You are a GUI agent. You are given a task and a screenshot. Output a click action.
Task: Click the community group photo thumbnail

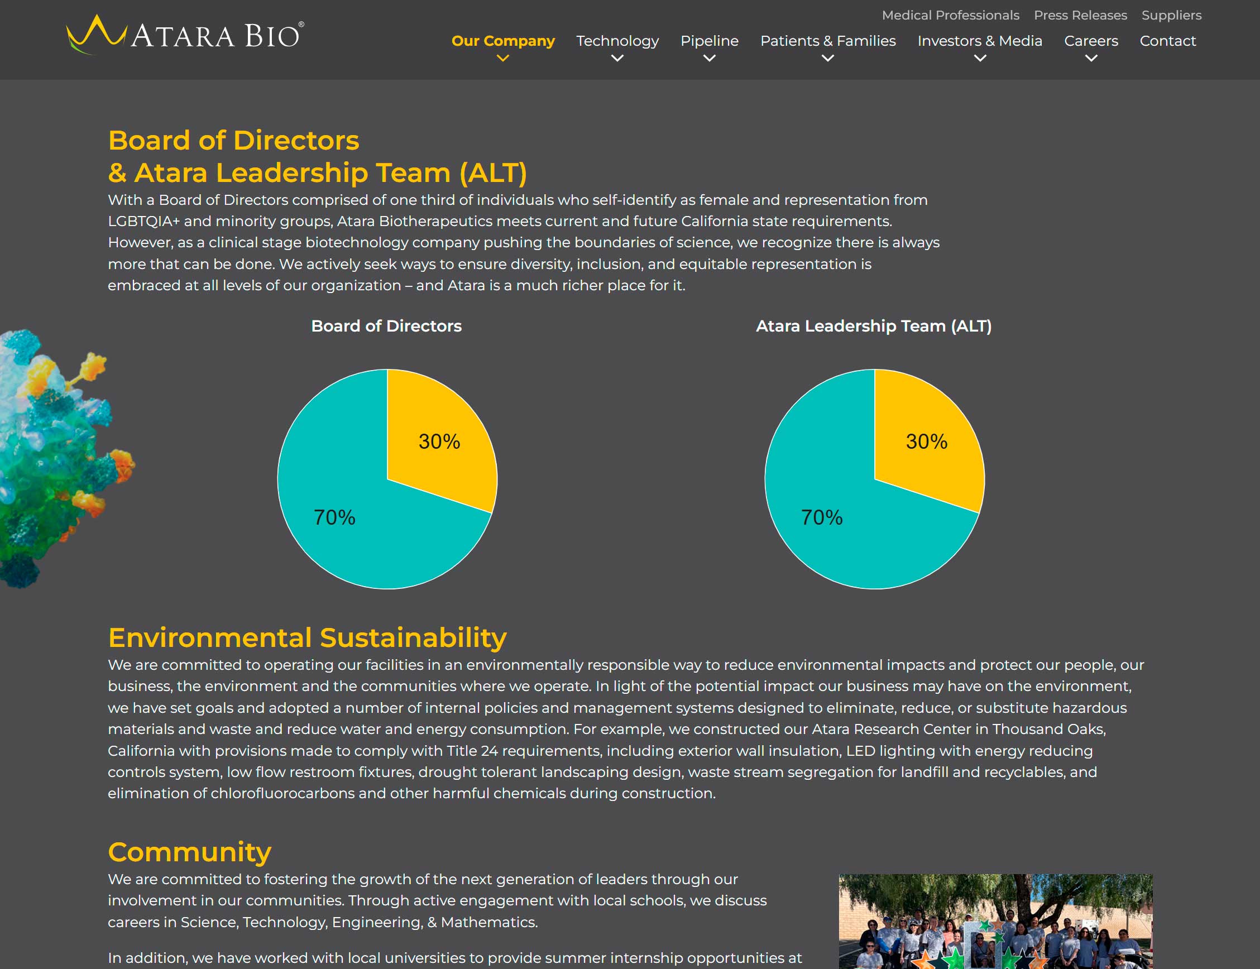995,921
